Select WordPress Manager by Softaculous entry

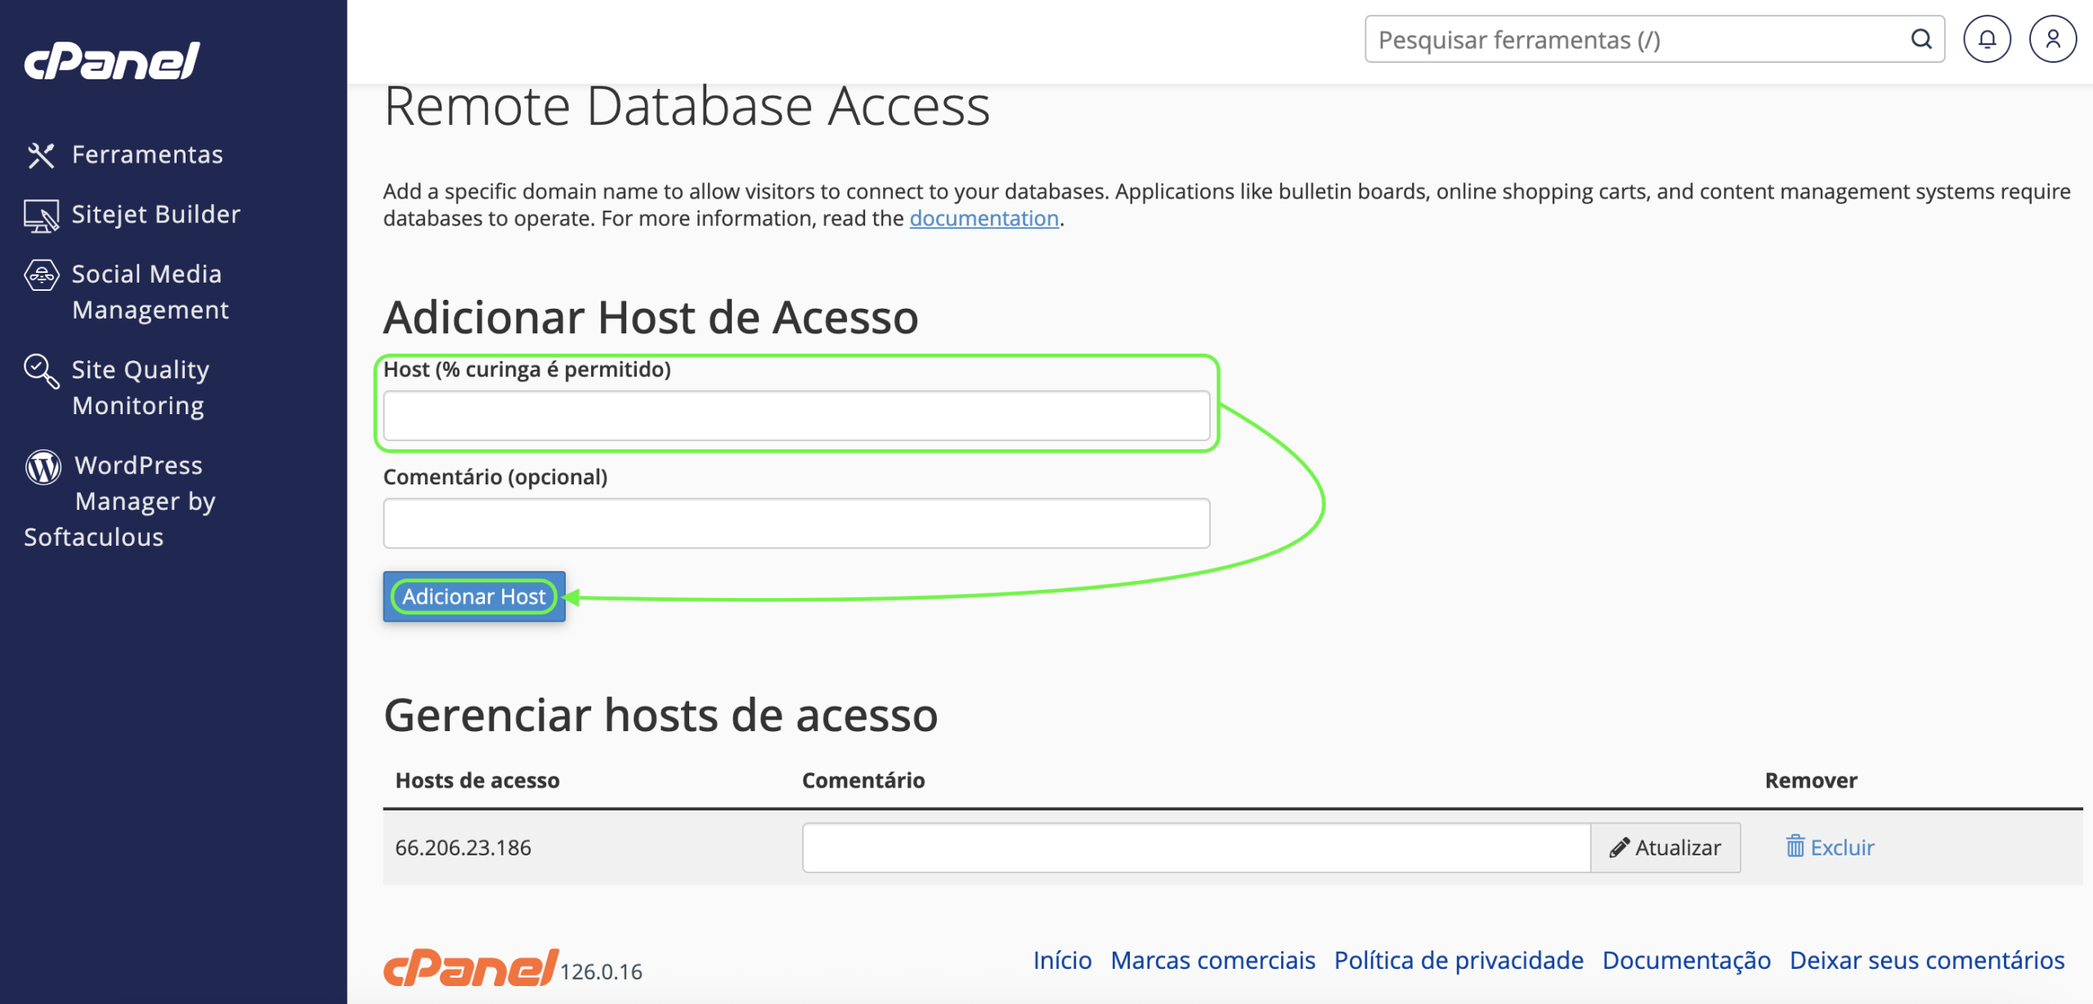coord(120,501)
